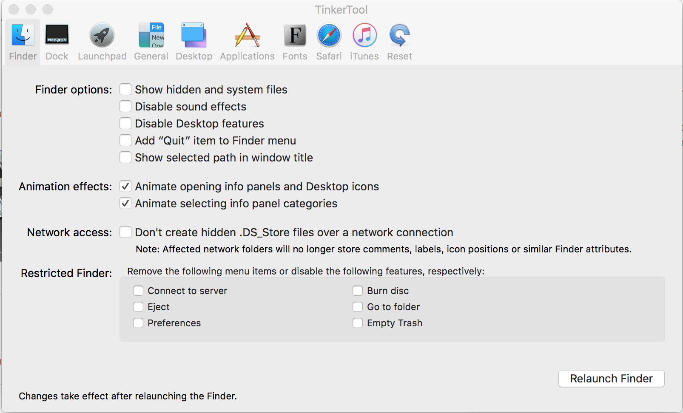Screen dimensions: 683x413
Task: Open the Desktop settings pane
Action: [x=194, y=41]
